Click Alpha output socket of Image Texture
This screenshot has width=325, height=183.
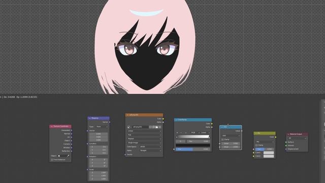coord(163,122)
